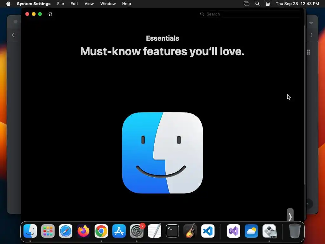Go to the Tips home icon
The height and width of the screenshot is (244, 325).
[50, 14]
